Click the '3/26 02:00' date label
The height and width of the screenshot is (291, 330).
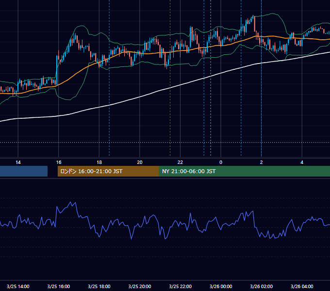(262, 286)
